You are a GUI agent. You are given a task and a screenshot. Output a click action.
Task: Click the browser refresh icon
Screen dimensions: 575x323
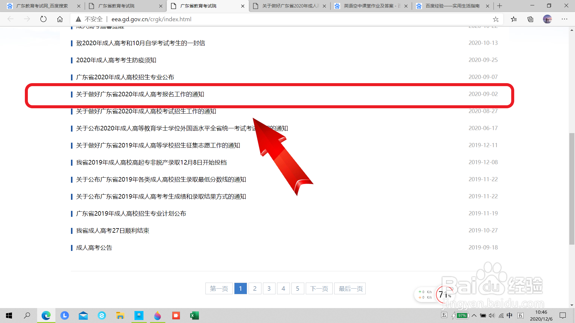click(43, 19)
